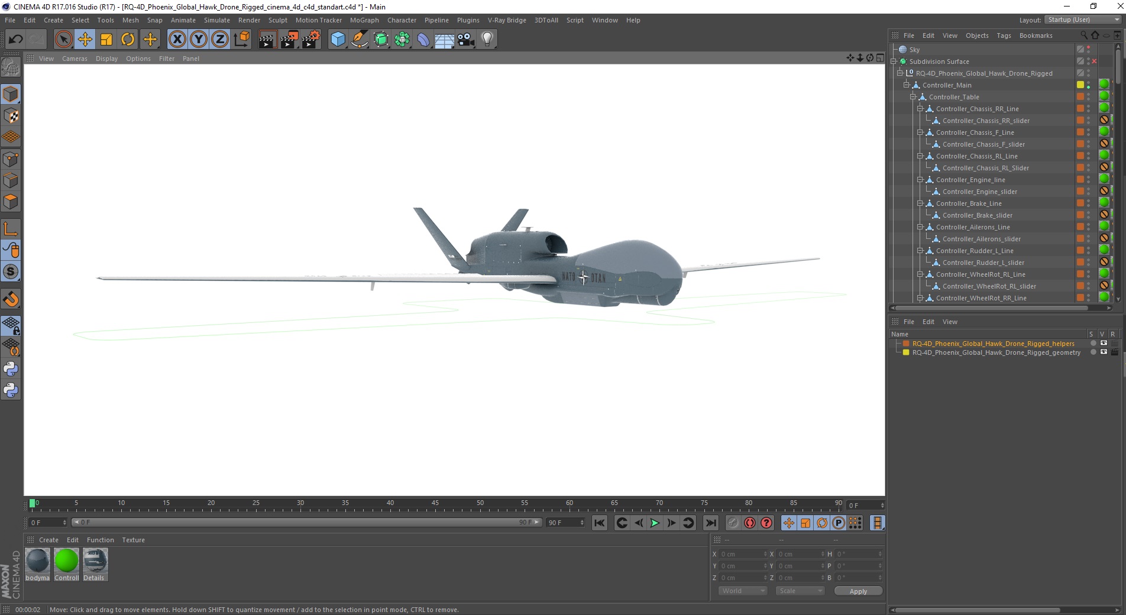The width and height of the screenshot is (1126, 615).
Task: Collapse the Controller_Table tree node
Action: click(x=913, y=97)
